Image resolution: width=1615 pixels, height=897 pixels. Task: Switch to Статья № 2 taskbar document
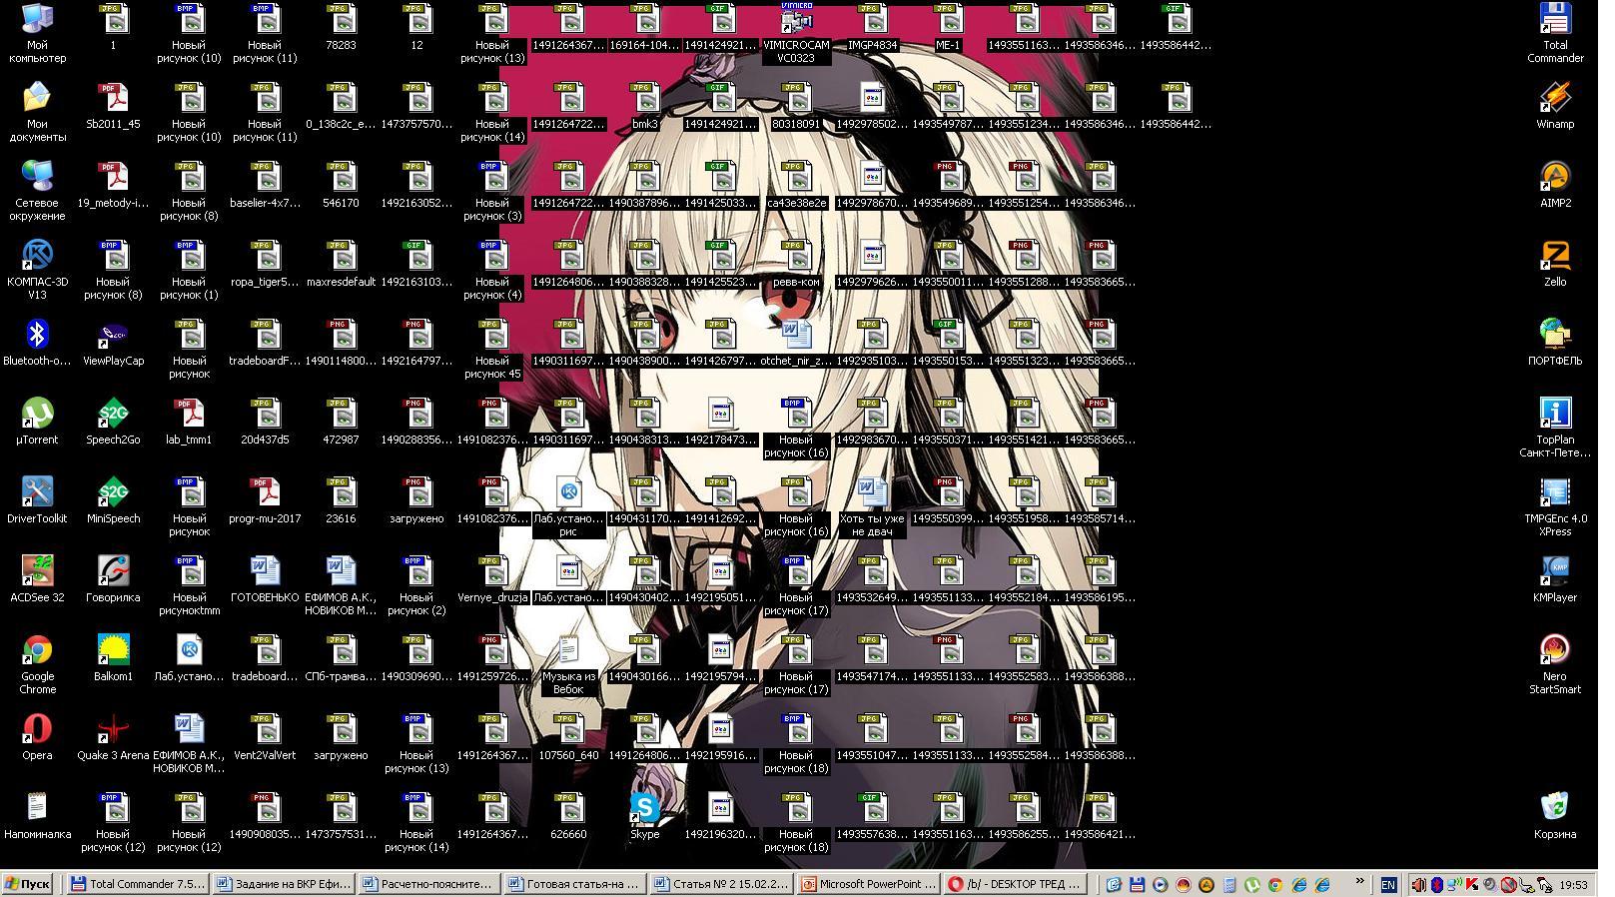point(722,884)
